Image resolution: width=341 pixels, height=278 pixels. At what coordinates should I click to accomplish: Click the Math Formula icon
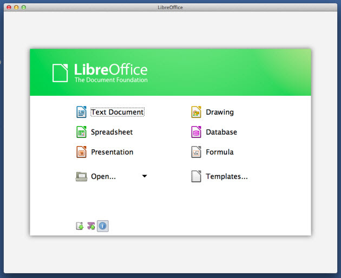[196, 152]
